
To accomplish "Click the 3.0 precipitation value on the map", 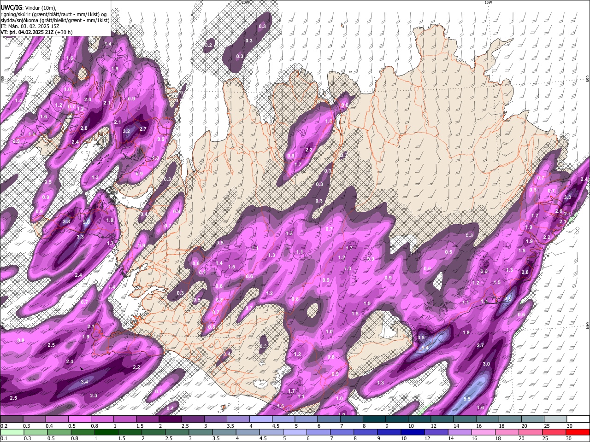I will [x=486, y=364].
